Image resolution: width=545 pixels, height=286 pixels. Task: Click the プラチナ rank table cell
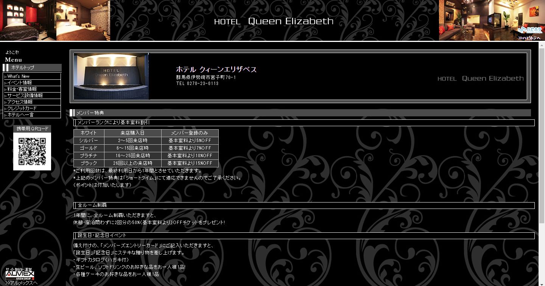[x=89, y=156]
